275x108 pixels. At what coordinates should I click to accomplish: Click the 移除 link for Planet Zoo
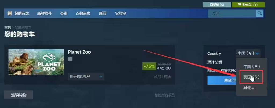[x=167, y=77]
